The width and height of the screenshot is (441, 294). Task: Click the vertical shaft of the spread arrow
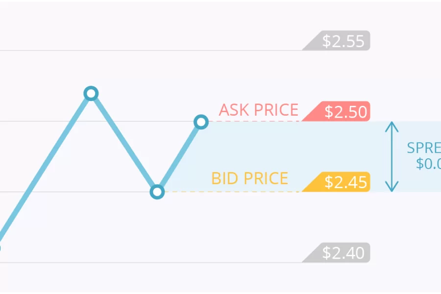pos(392,156)
